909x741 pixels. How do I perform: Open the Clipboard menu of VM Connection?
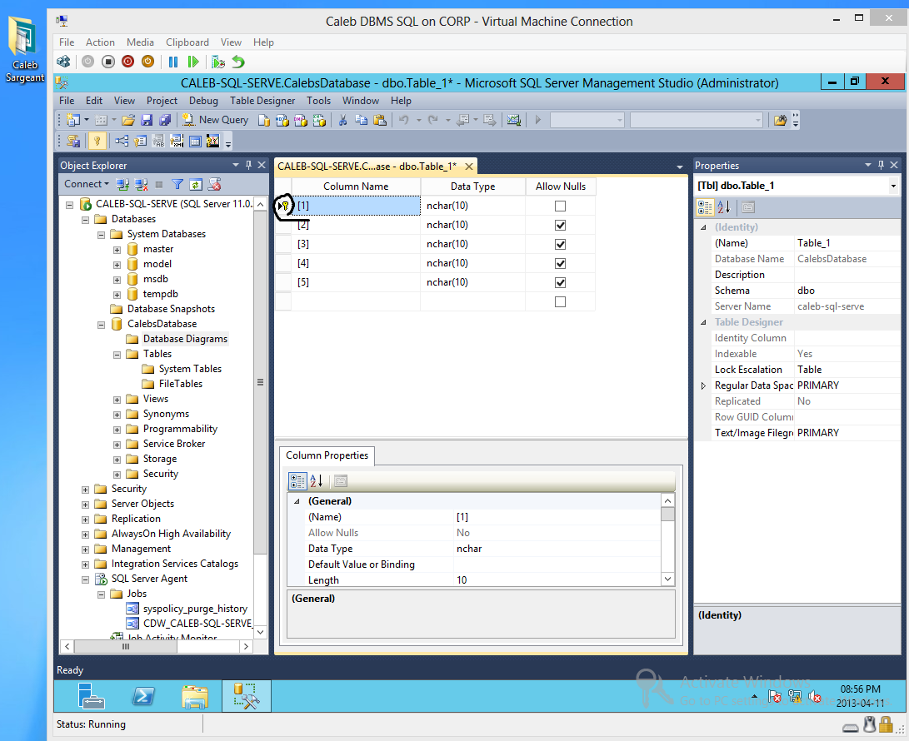coord(187,42)
